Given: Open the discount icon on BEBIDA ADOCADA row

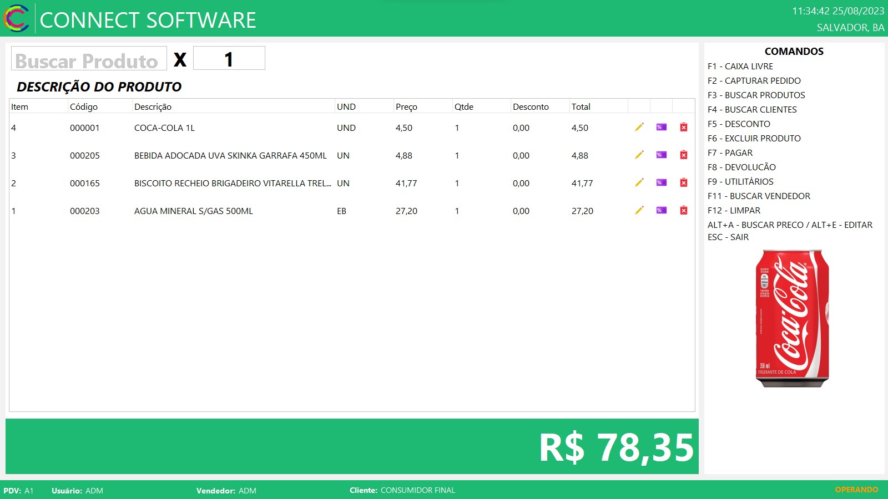Looking at the screenshot, I should pyautogui.click(x=661, y=155).
